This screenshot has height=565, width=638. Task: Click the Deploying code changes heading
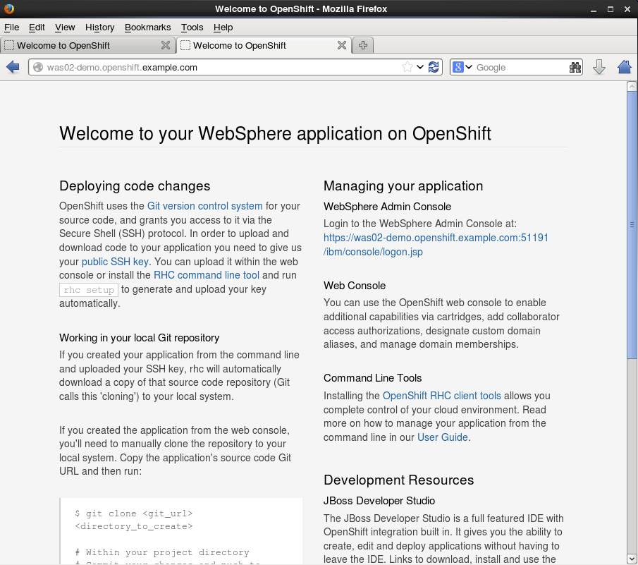click(x=135, y=186)
